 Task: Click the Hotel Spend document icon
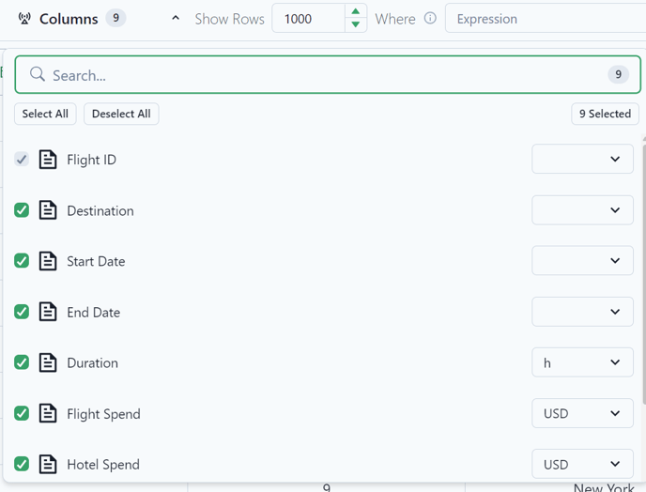(48, 464)
